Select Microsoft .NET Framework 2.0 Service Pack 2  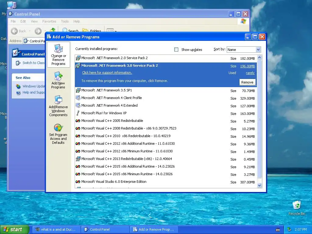(166, 58)
